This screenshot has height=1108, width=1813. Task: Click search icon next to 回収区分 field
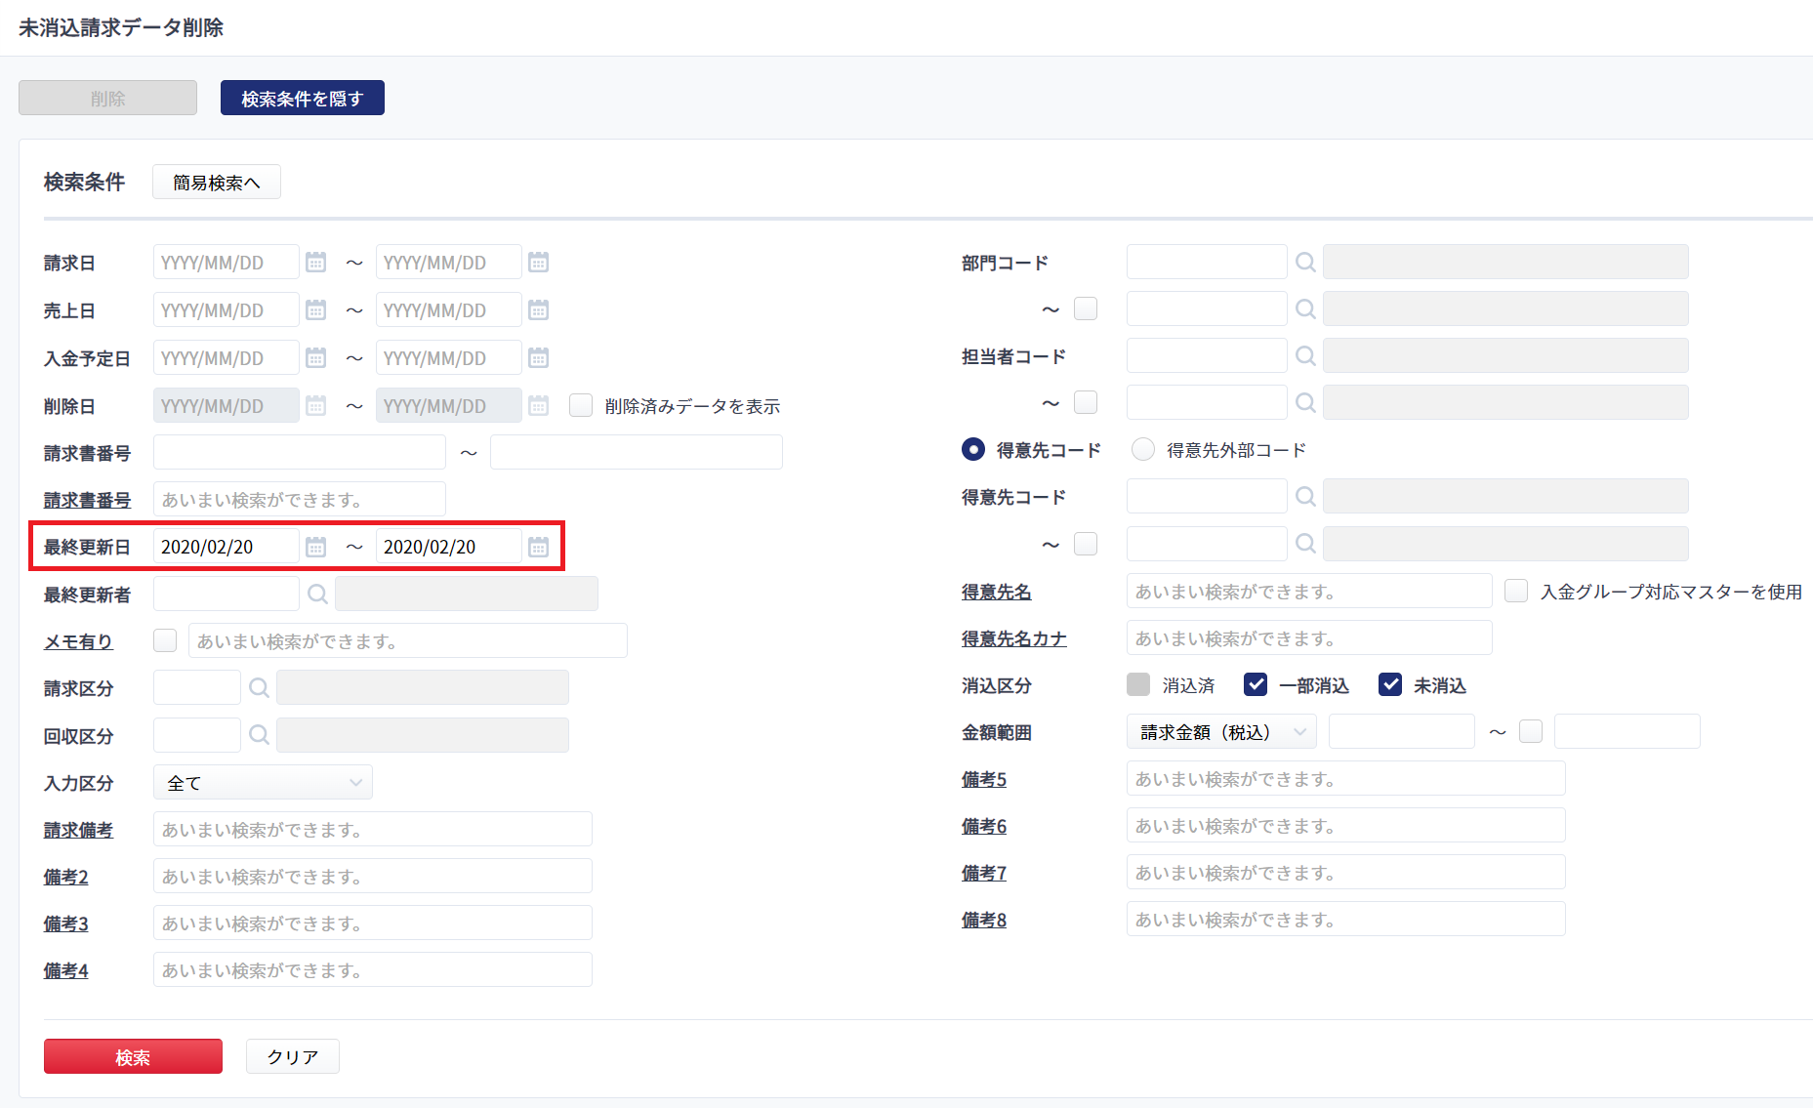click(259, 734)
